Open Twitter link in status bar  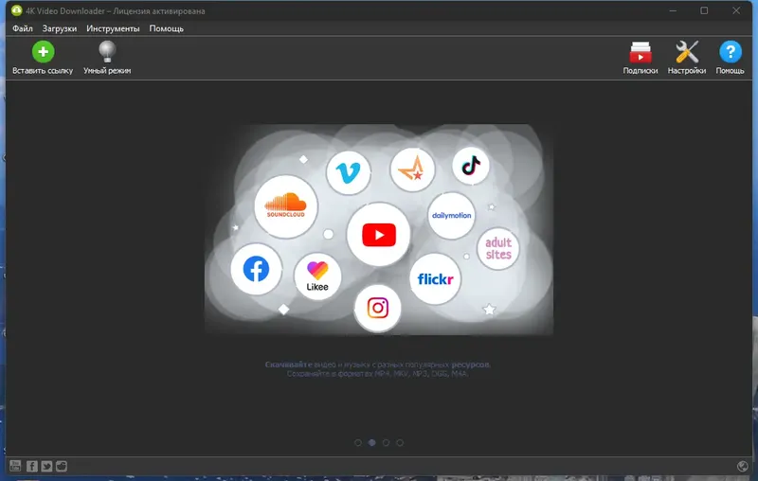[x=46, y=466]
